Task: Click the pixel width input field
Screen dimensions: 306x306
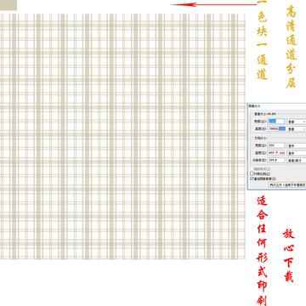Action: tap(276, 122)
